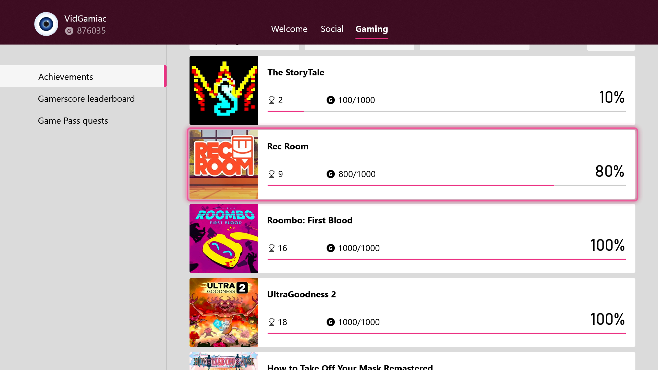The width and height of the screenshot is (658, 370).
Task: Open the Roombo: First Blood cover image
Action: pyautogui.click(x=224, y=238)
